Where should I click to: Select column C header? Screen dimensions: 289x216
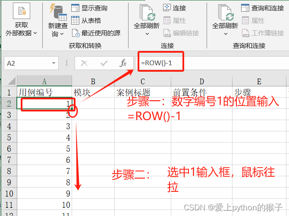[x=143, y=81]
